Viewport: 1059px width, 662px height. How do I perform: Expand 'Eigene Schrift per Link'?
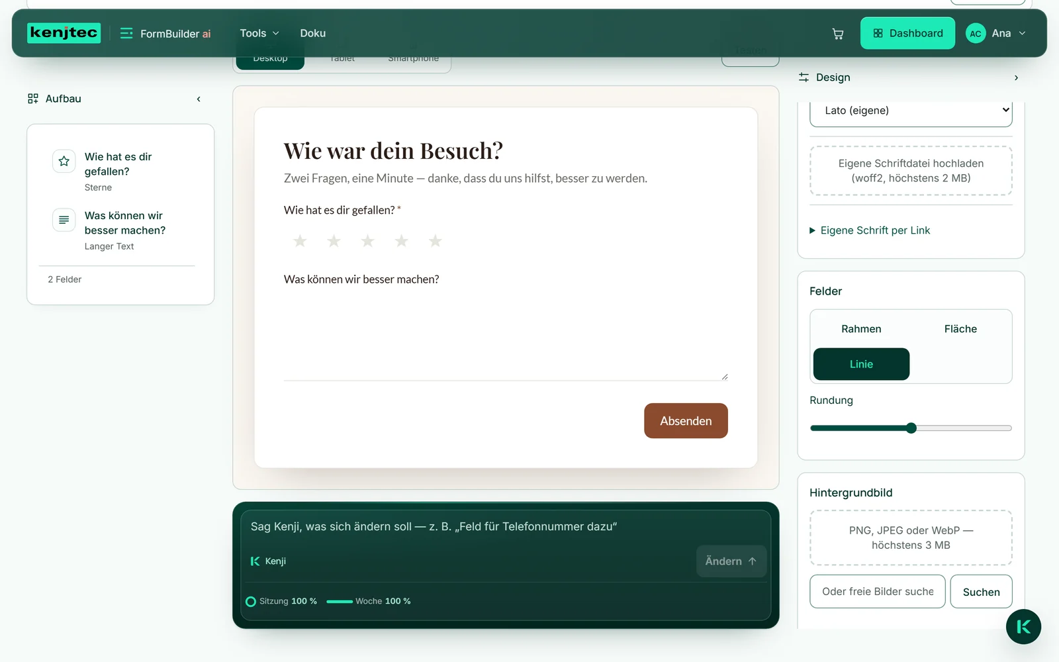870,230
